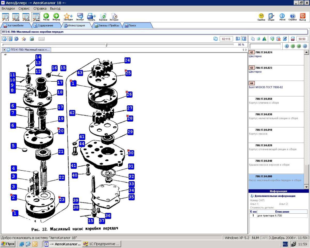This screenshot has width=310, height=248.
Task: Click the About info icon
Action: click(282, 17)
